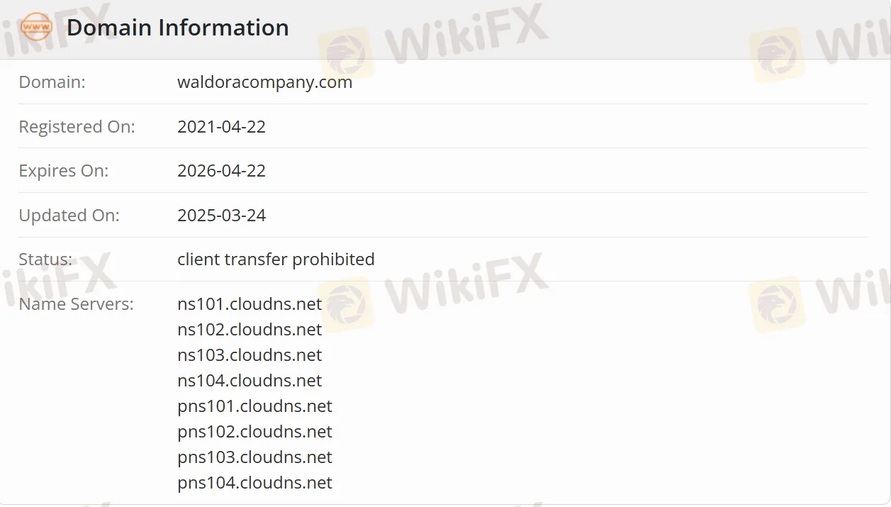891x507 pixels.
Task: Click the Updated On label
Action: tap(69, 216)
